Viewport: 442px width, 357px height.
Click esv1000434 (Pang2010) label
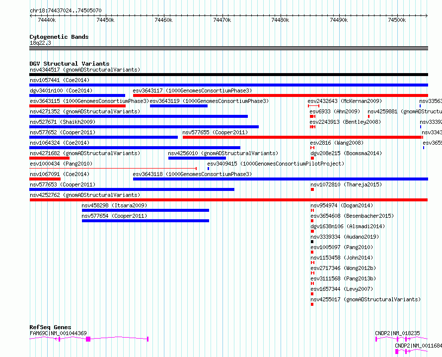pos(61,164)
